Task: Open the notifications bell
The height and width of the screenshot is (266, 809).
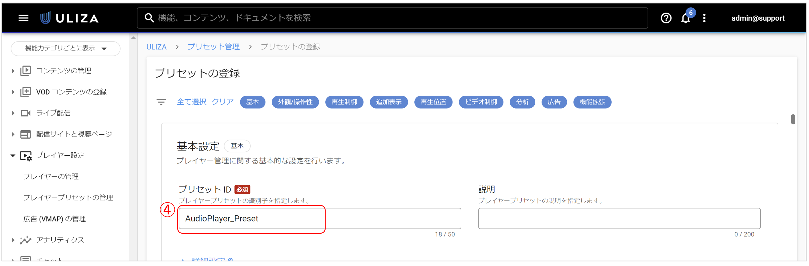Action: coord(685,19)
